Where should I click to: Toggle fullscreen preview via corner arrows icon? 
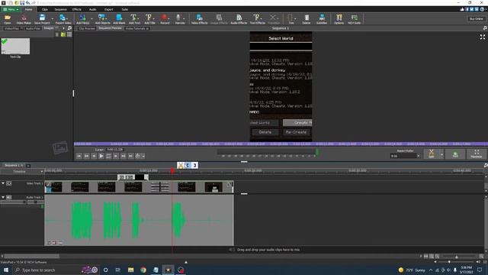[x=483, y=37]
